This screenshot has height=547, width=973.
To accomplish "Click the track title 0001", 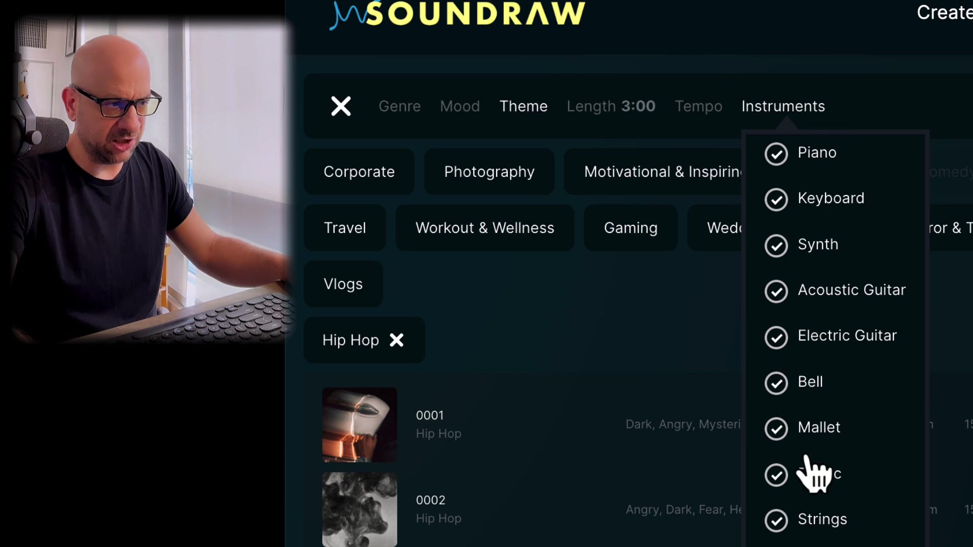I will 430,415.
